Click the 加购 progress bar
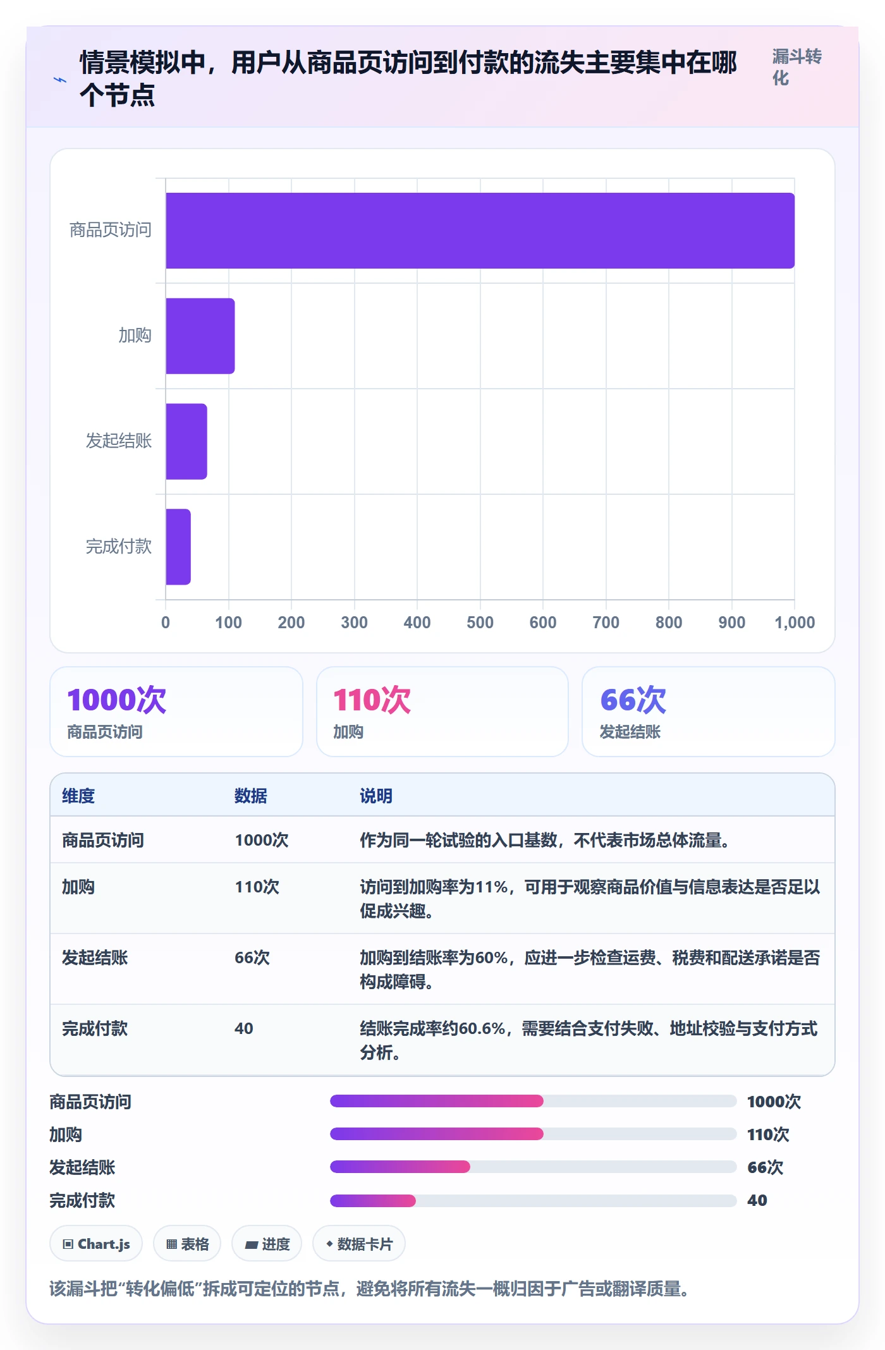 point(533,1134)
